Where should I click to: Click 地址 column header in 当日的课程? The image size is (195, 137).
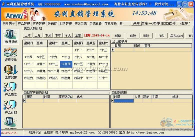tap(182, 97)
